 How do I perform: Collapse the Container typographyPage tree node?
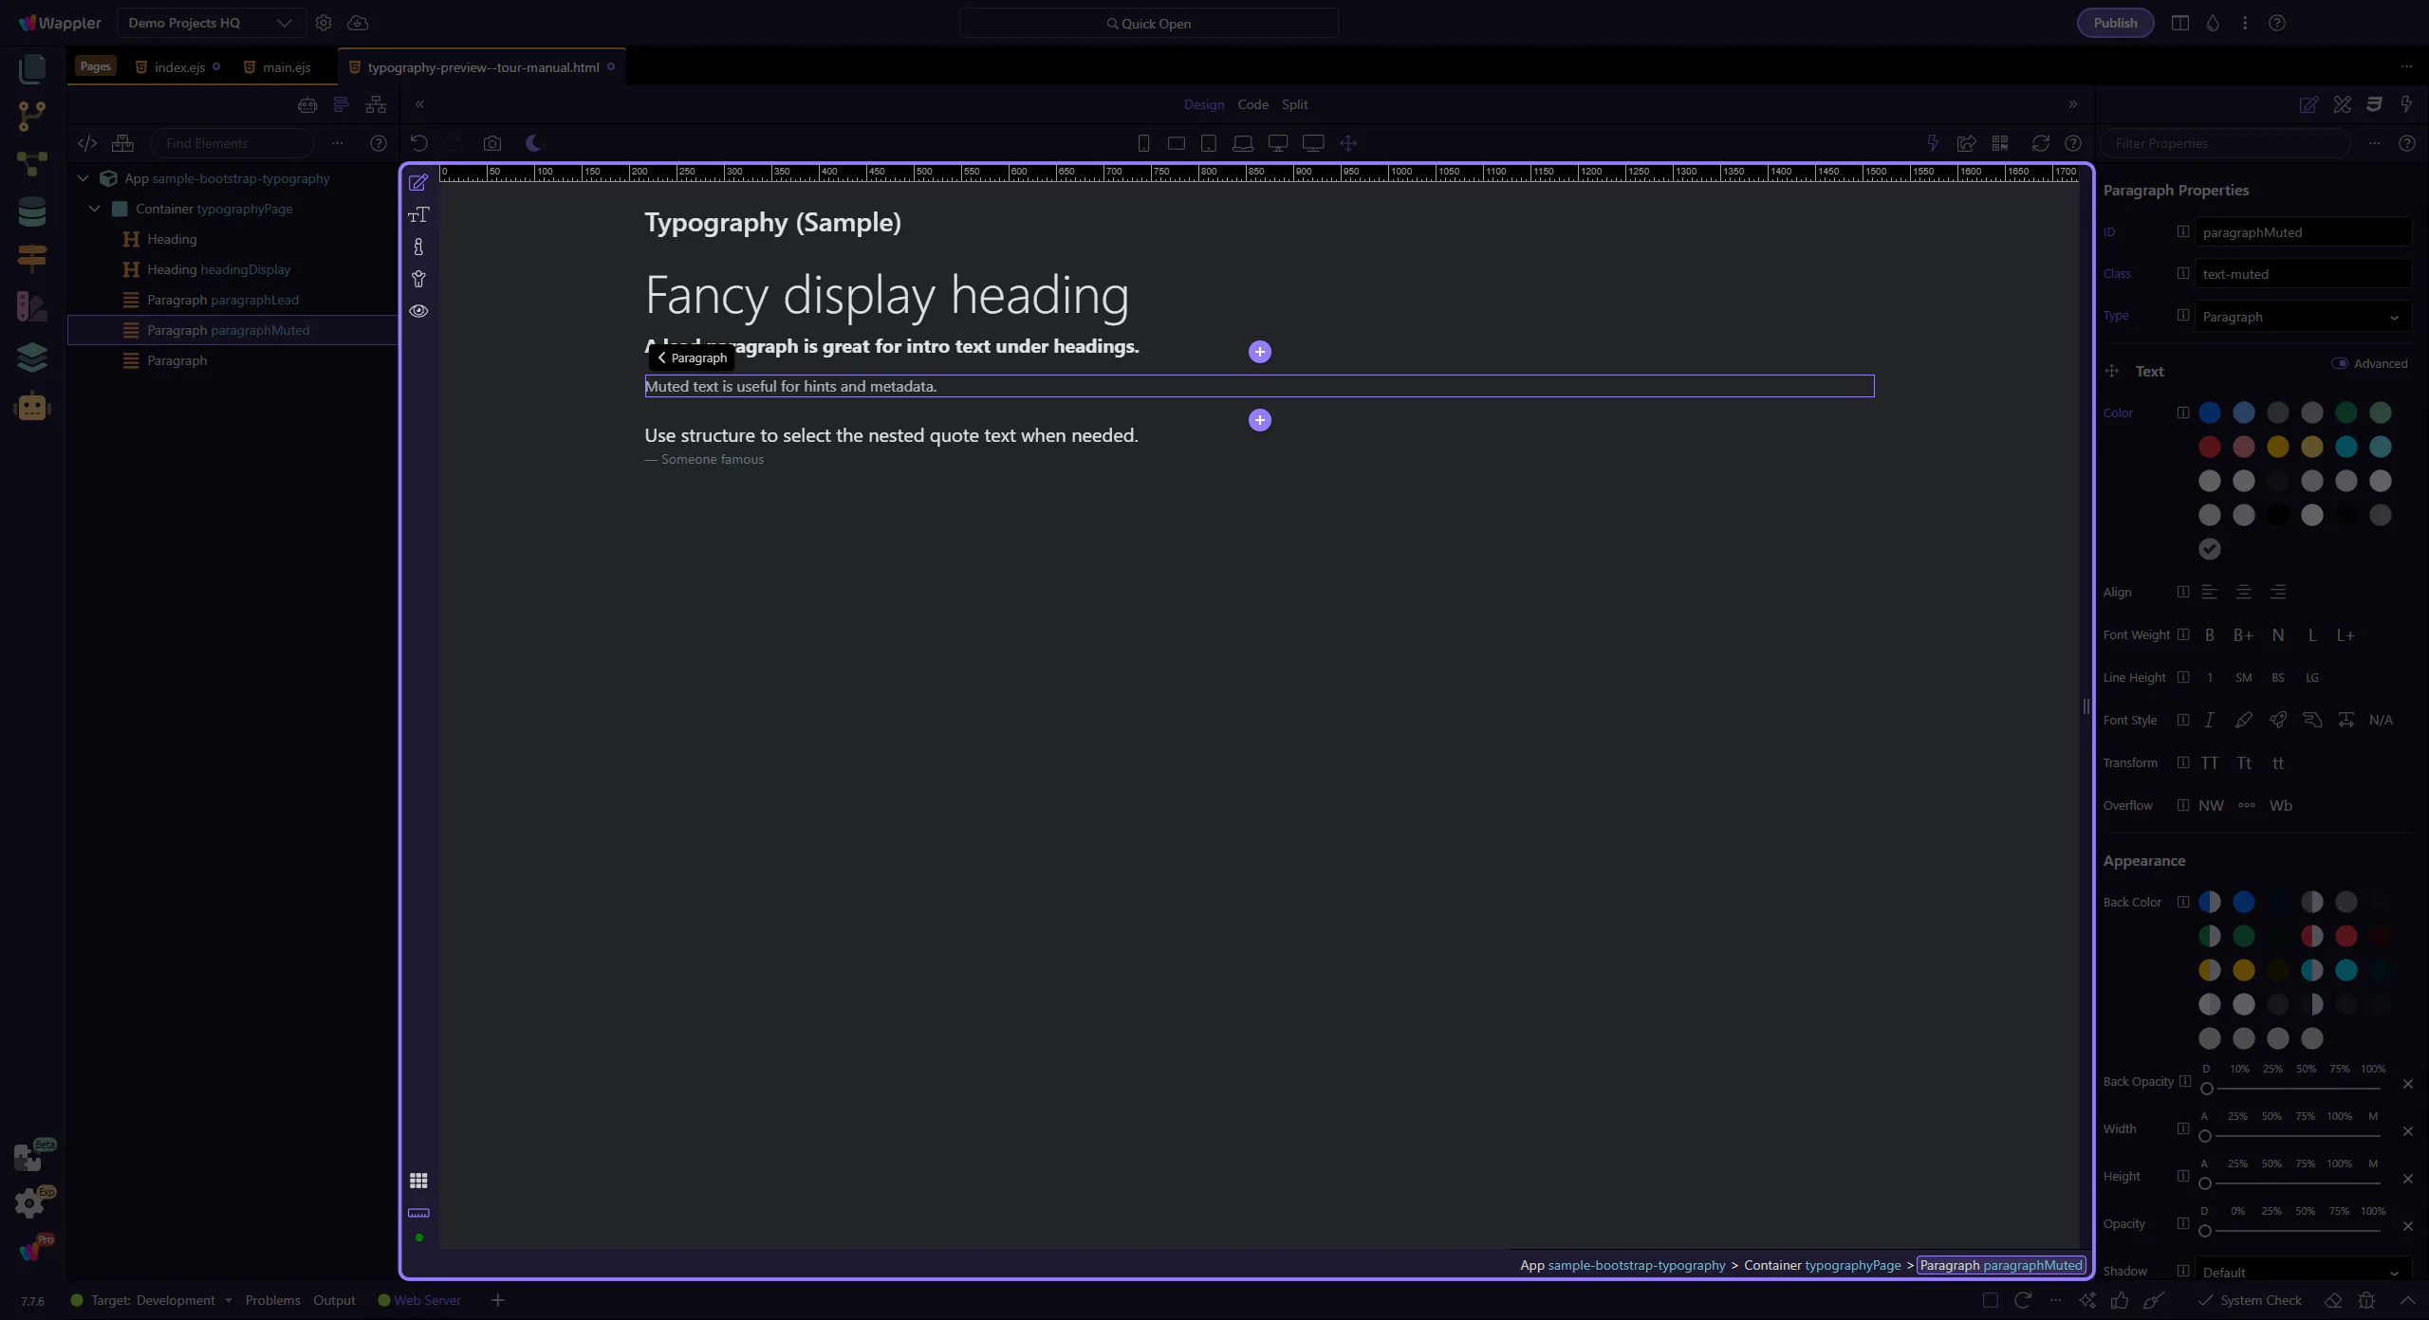click(94, 209)
